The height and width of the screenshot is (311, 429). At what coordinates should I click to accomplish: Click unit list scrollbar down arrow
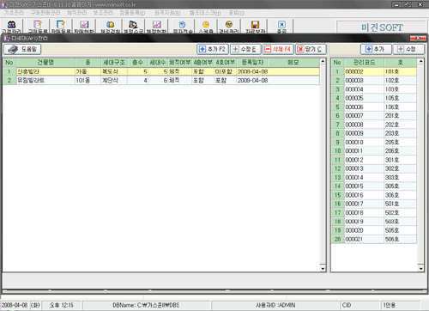(420, 268)
